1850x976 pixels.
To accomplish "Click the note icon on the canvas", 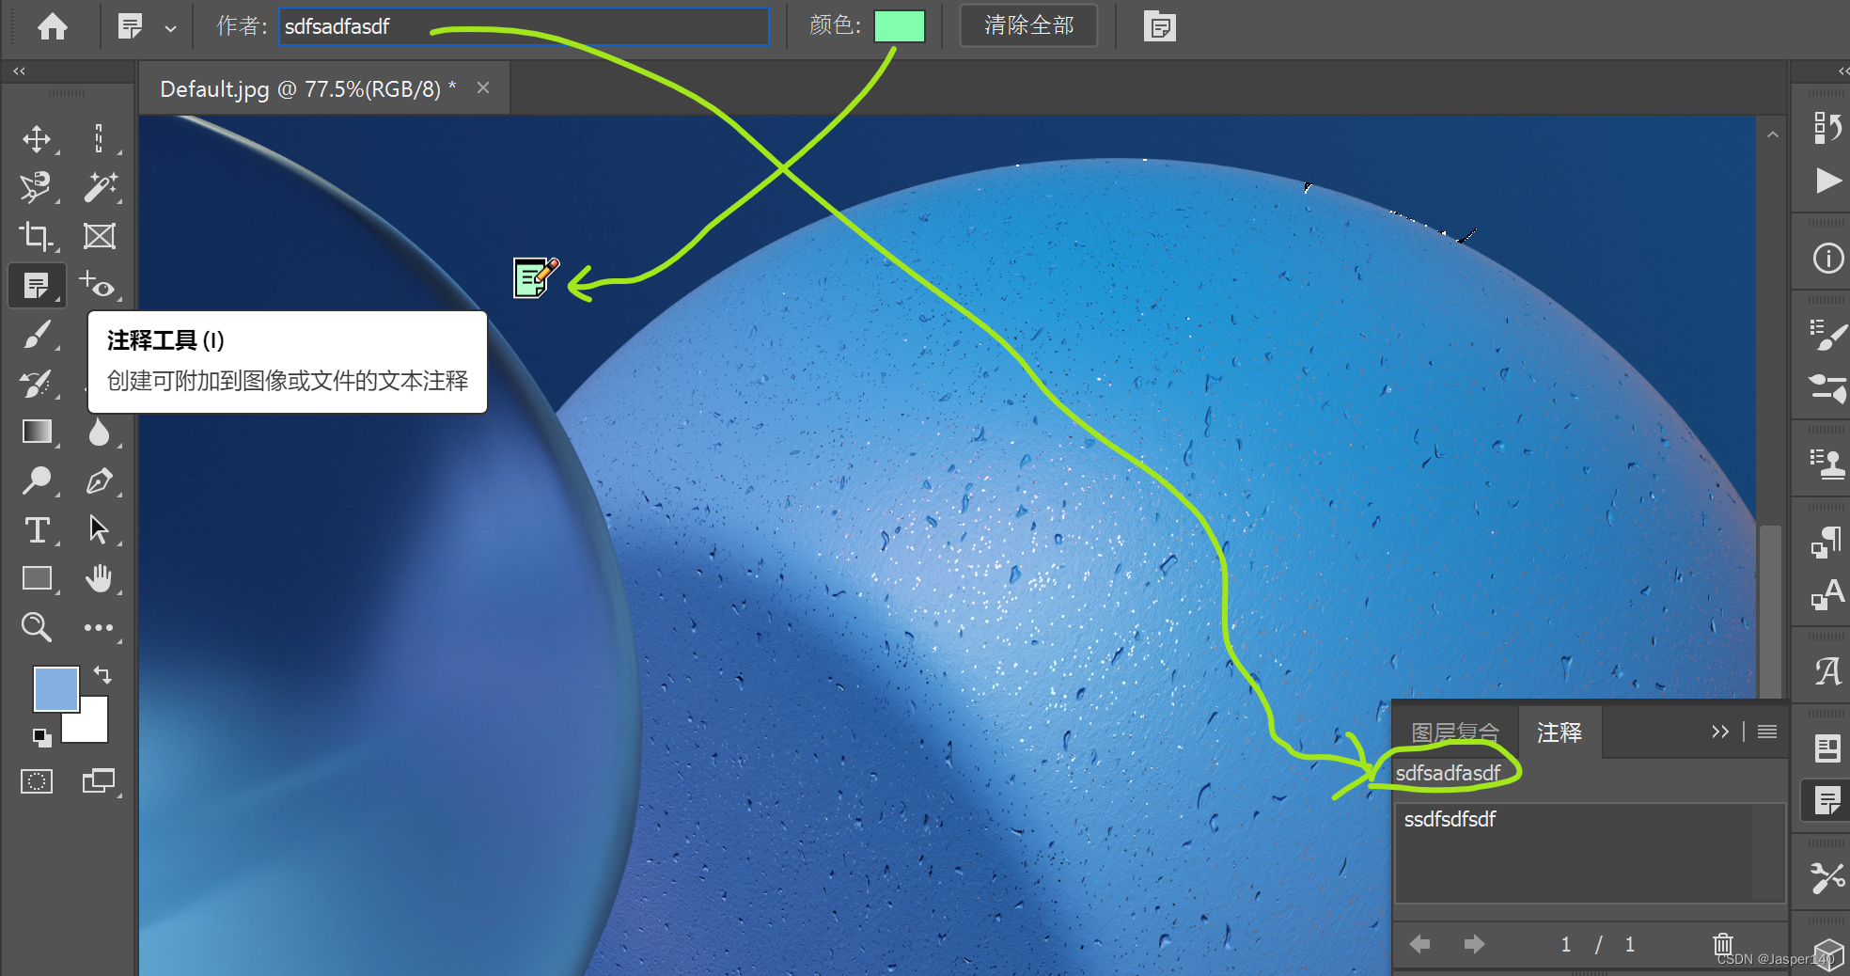I will (x=536, y=277).
